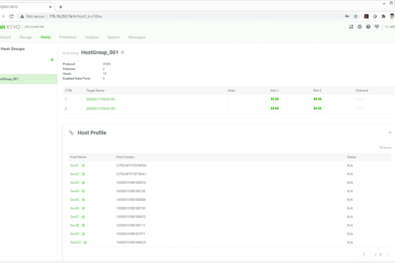Open the Storage menu
This screenshot has height=263, width=395.
click(26, 37)
